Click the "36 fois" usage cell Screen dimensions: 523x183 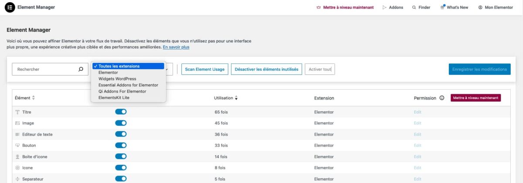click(221, 134)
